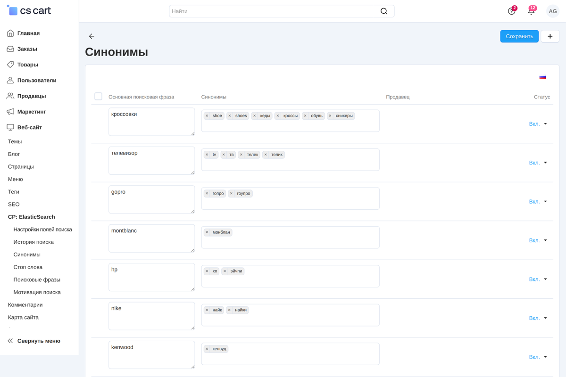This screenshot has width=566, height=377.
Task: Open Стоп слова in sidebar
Action: coord(28,267)
